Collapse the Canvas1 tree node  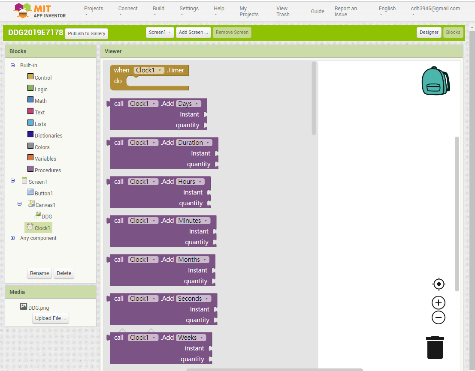(x=20, y=204)
